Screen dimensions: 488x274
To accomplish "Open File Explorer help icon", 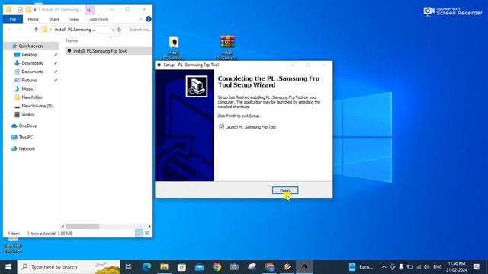I will click(149, 19).
